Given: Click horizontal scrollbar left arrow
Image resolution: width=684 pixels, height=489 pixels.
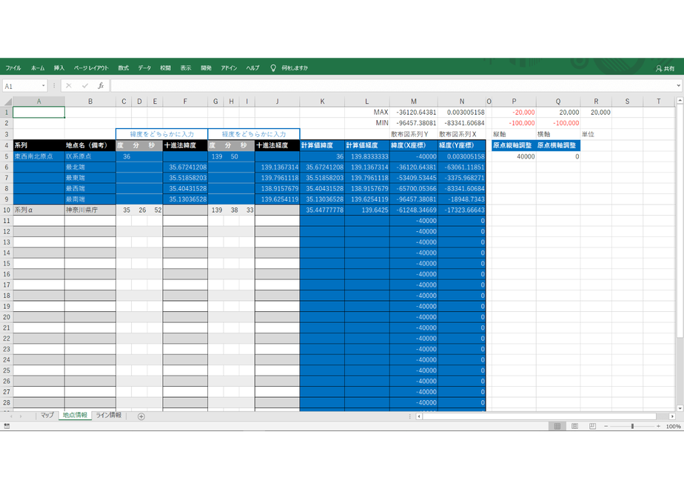Looking at the screenshot, I should click(419, 416).
